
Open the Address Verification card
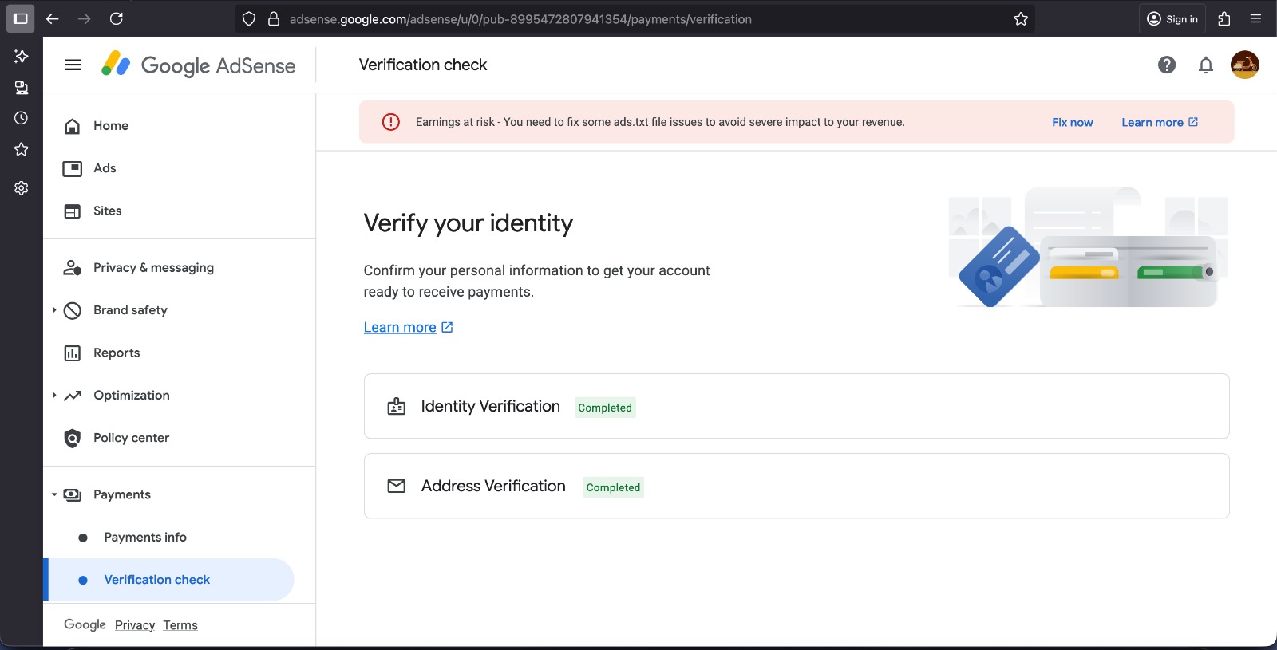coord(796,487)
